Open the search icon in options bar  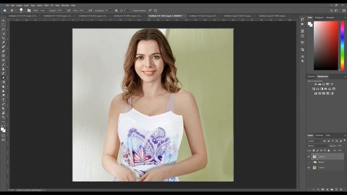pyautogui.click(x=331, y=10)
